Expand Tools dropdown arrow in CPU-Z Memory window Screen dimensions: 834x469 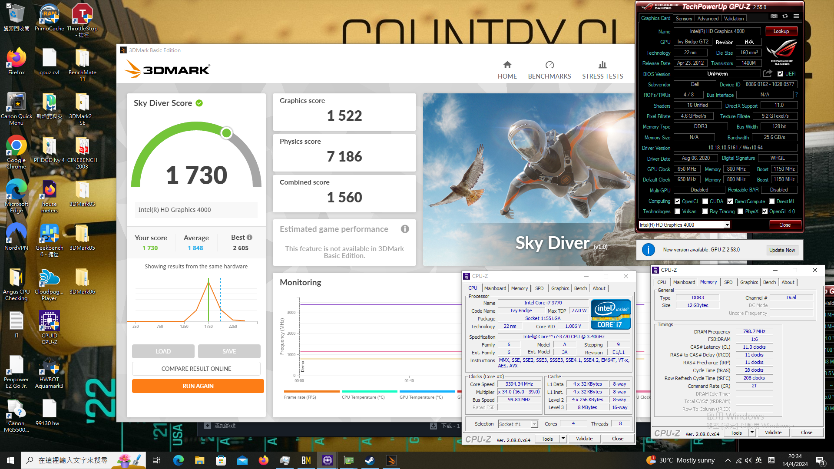pos(752,433)
